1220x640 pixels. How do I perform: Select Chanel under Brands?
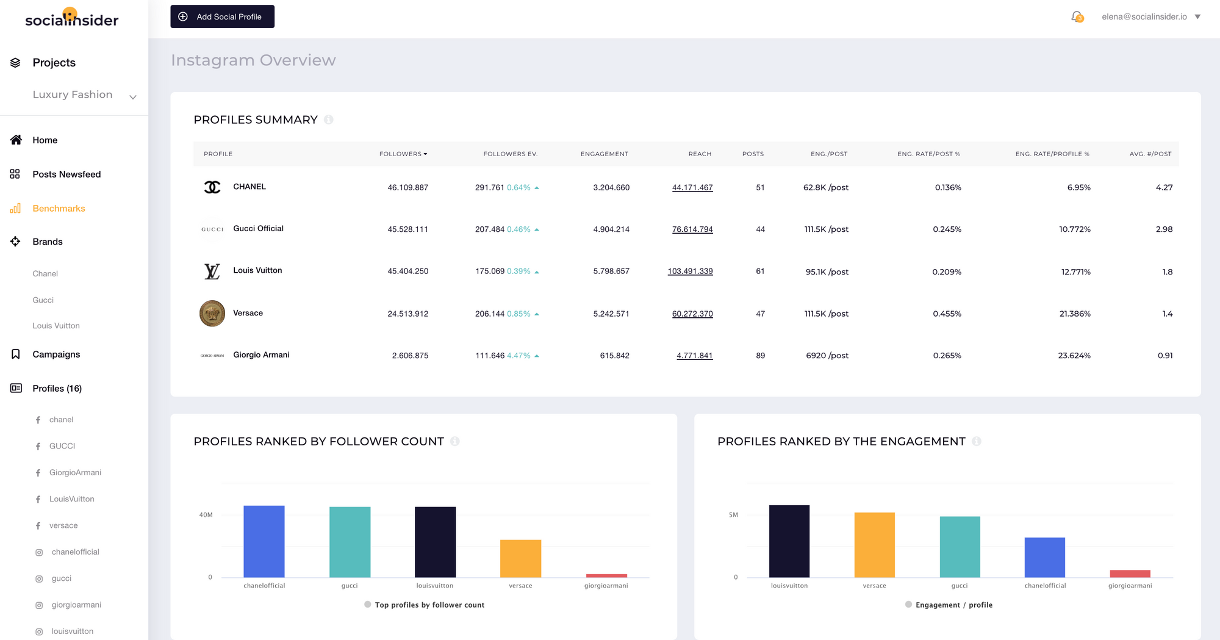click(45, 273)
